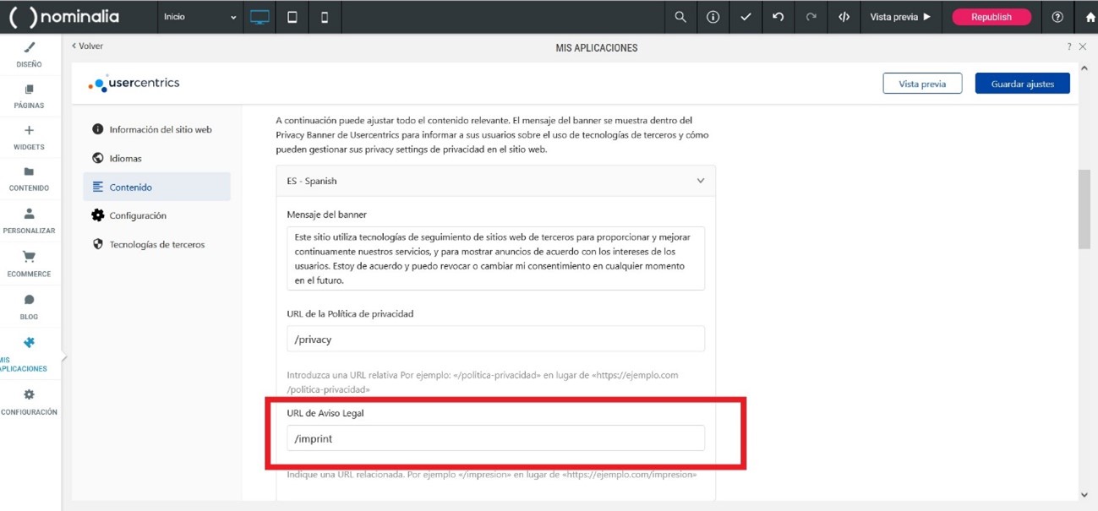Open Widgets panel in left sidebar

pos(29,137)
